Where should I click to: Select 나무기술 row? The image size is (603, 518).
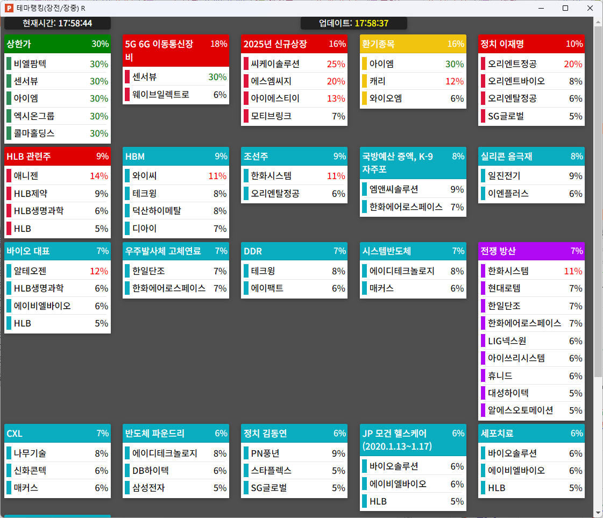(58, 453)
